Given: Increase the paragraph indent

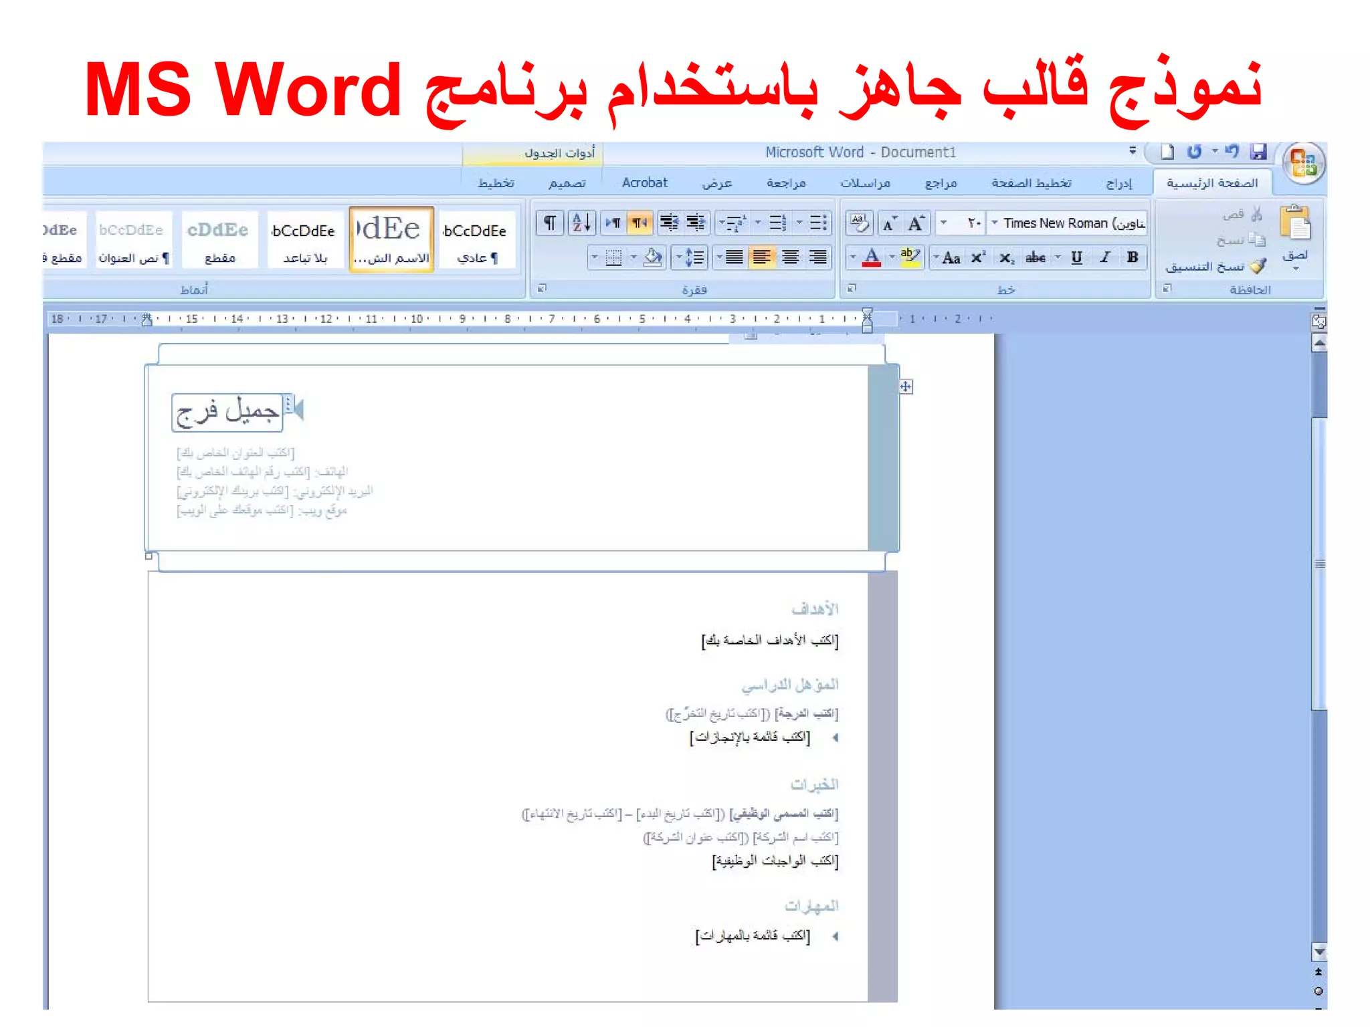Looking at the screenshot, I should click(x=669, y=223).
